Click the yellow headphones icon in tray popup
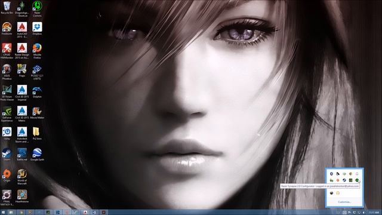 click(x=338, y=193)
